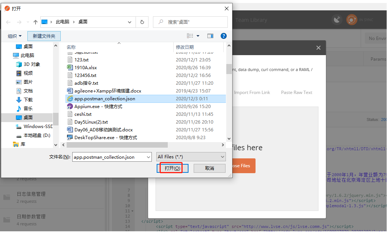
Task: Click the 桌面 breadcrumb in the address bar
Action: coord(83,22)
